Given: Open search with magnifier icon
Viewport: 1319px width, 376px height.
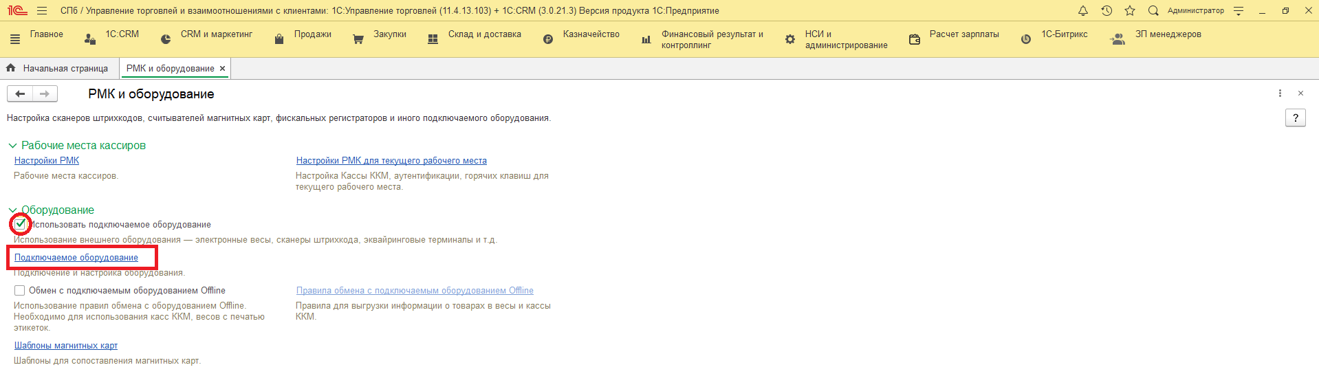Looking at the screenshot, I should click(x=1153, y=11).
